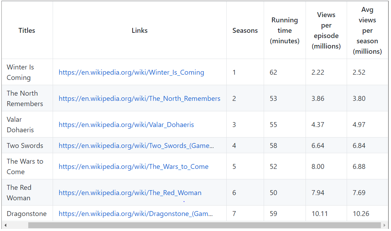Click the horizontal scrollbar thumb
The image size is (391, 231).
(x=204, y=225)
